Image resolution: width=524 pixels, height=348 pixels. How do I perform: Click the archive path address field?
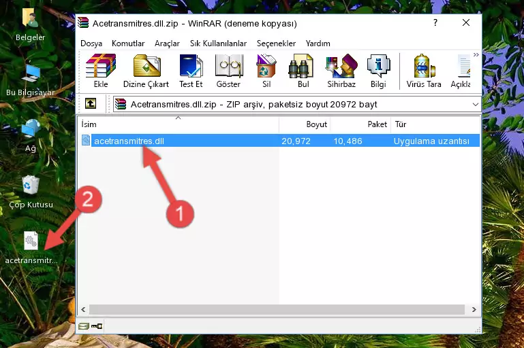coord(297,105)
